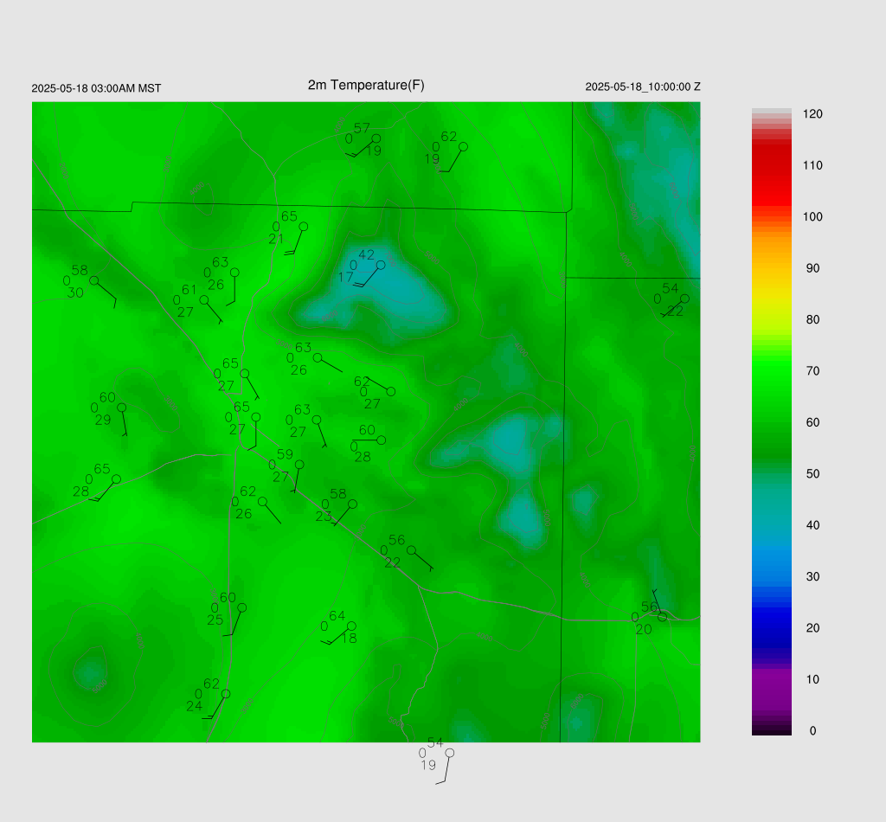Viewport: 886px width, 822px height.
Task: Click the 60 reading with dewpoint 25
Action: pos(228,598)
